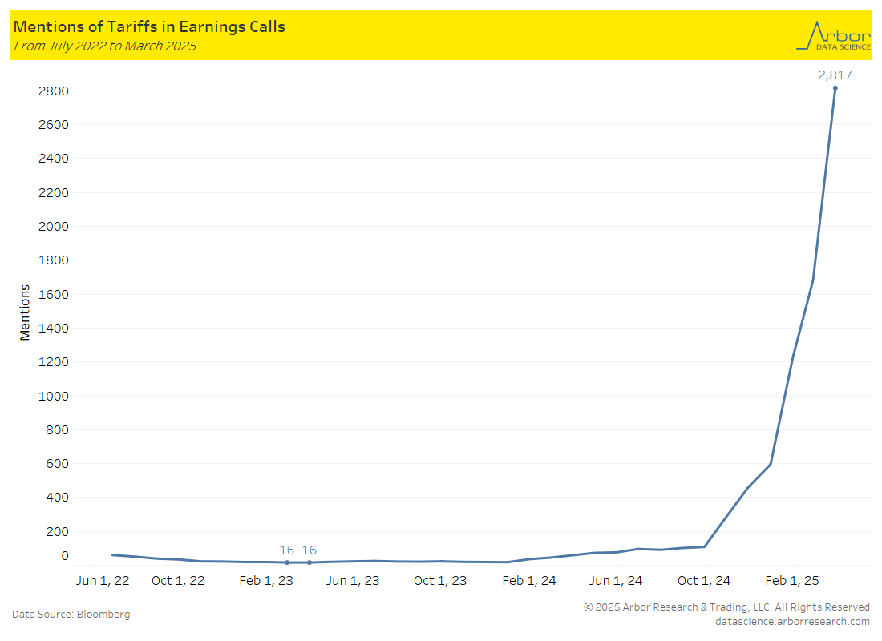Click the Feb 1, 24 x-axis label

click(x=529, y=580)
